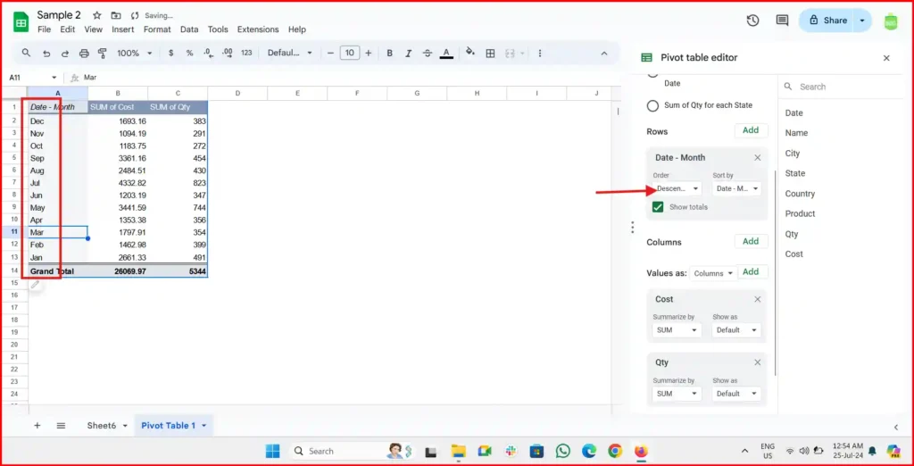This screenshot has height=466, width=914.
Task: Open the File menu
Action: pos(45,29)
